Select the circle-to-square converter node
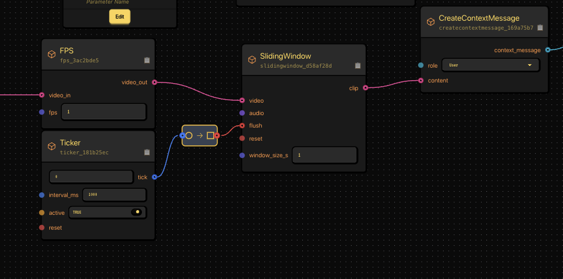 [x=200, y=135]
